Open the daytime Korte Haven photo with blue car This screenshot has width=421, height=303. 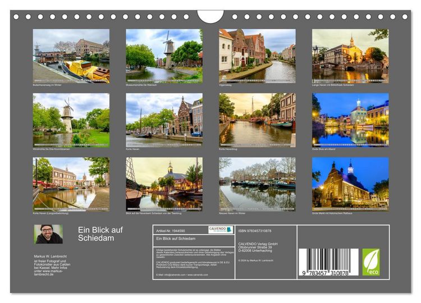164,120
